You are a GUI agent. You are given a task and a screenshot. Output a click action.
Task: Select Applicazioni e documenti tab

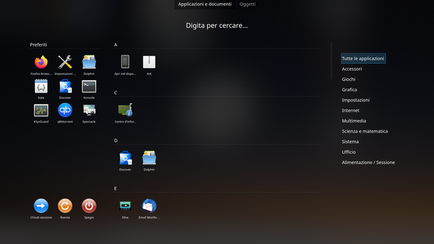[205, 4]
